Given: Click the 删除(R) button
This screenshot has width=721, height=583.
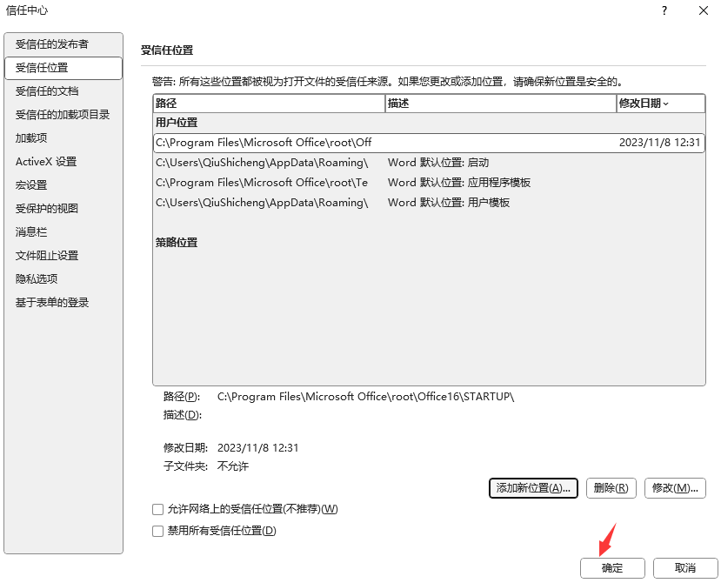Looking at the screenshot, I should (611, 488).
